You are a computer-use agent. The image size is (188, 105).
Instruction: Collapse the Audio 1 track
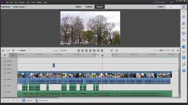tap(2, 79)
